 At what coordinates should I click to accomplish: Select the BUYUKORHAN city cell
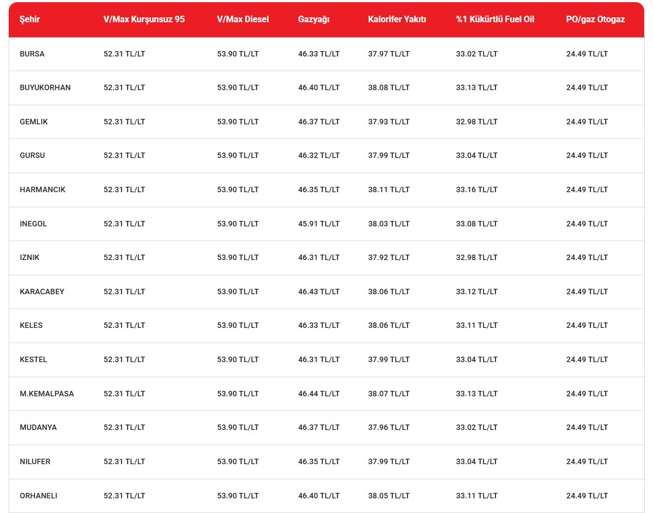(x=45, y=87)
